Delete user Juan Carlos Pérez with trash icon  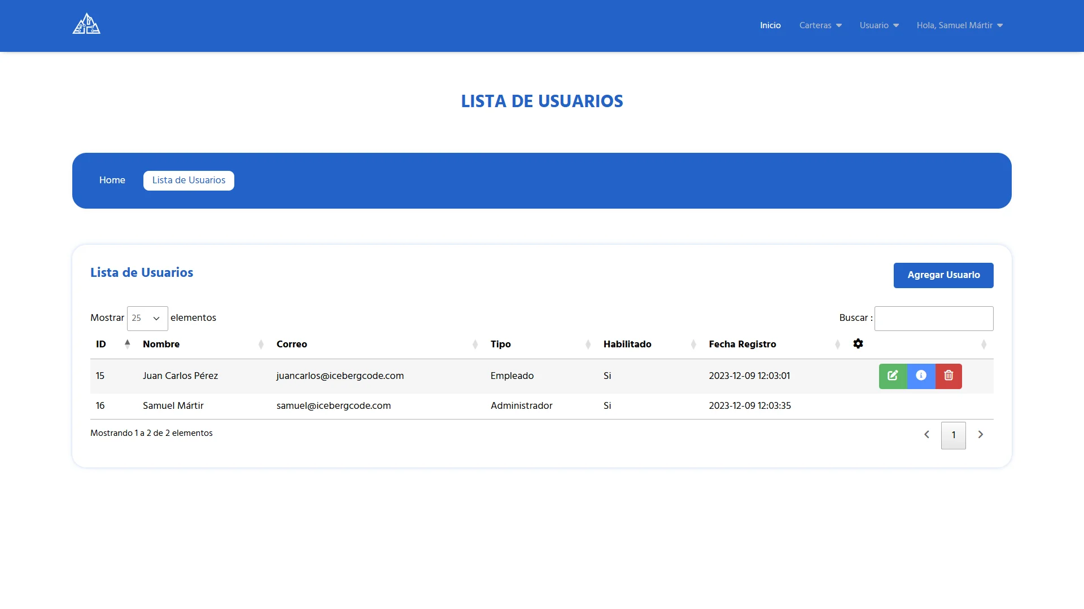tap(948, 376)
